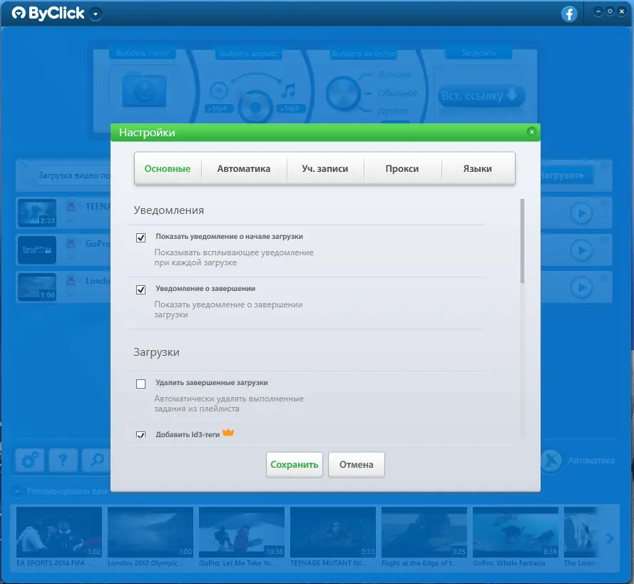Image resolution: width=634 pixels, height=584 pixels.
Task: Click the Загрузить label at top right
Action: pos(479,53)
